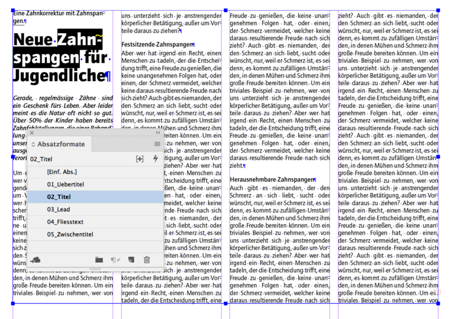Apply the 04_Fliesstext paragraph style

pos(95,222)
